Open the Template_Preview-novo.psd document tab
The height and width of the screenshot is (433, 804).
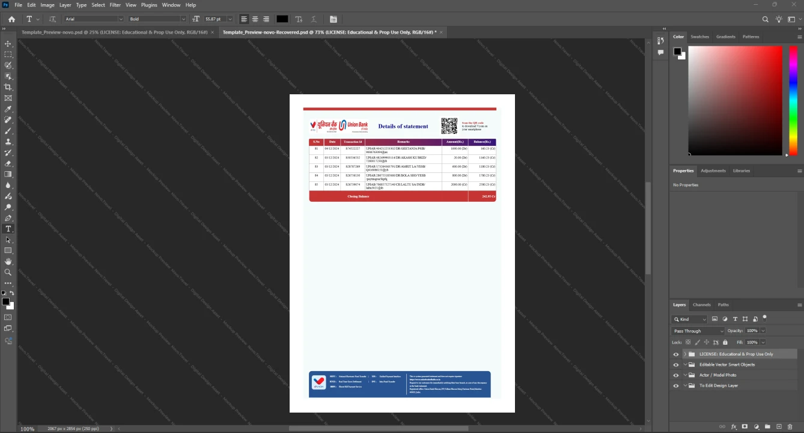click(114, 32)
